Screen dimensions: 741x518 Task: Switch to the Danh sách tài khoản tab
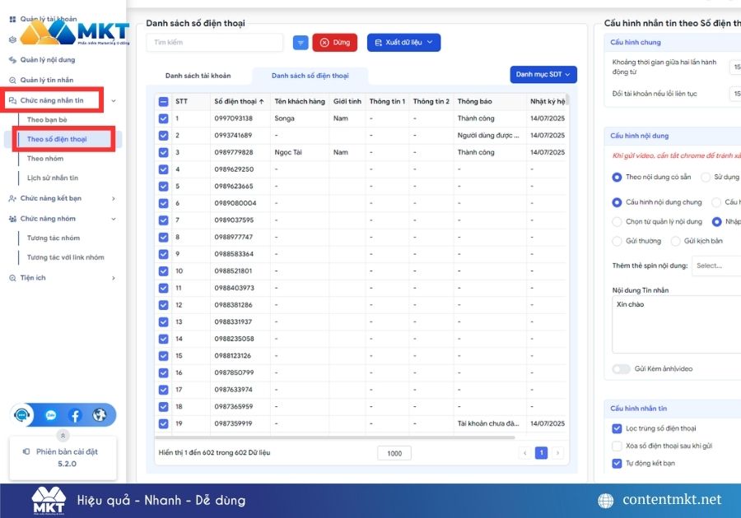(x=198, y=76)
